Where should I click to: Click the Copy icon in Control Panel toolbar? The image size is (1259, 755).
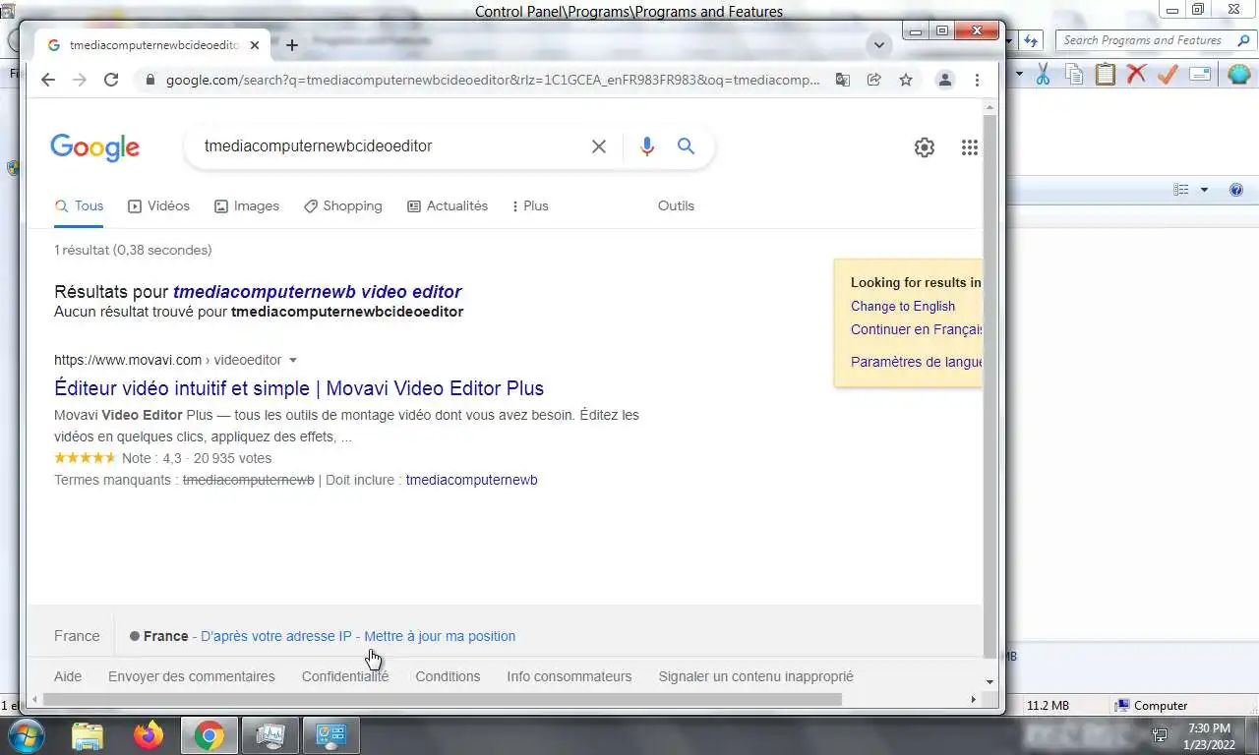point(1074,74)
